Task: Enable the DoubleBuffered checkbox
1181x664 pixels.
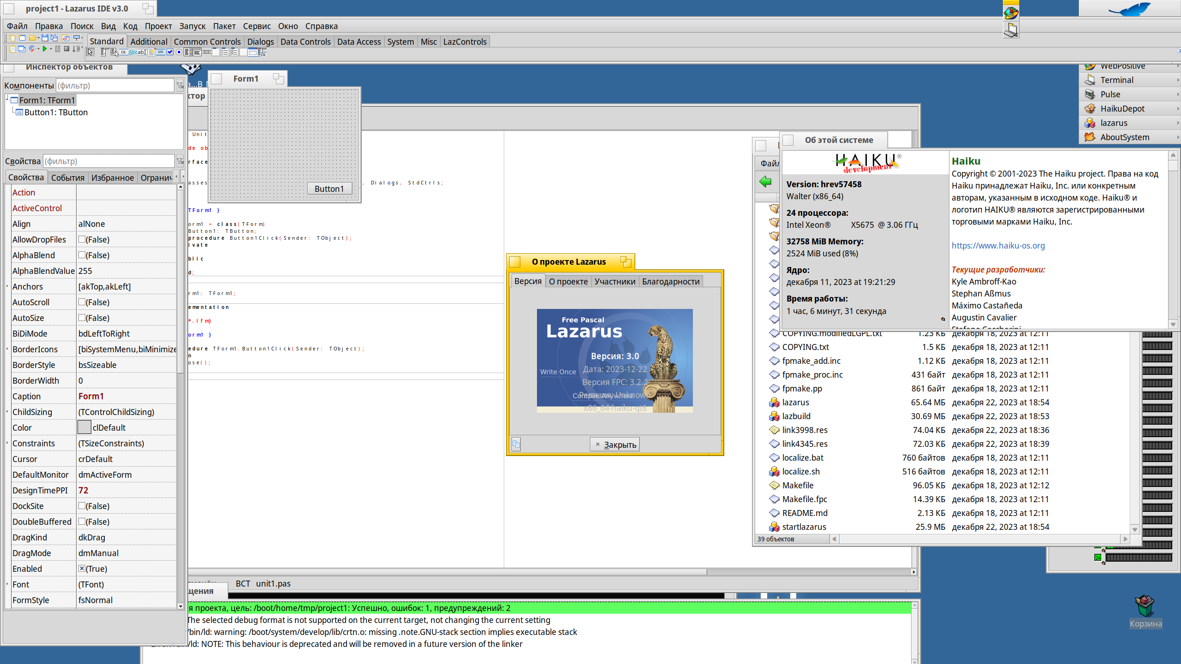Action: pyautogui.click(x=82, y=522)
